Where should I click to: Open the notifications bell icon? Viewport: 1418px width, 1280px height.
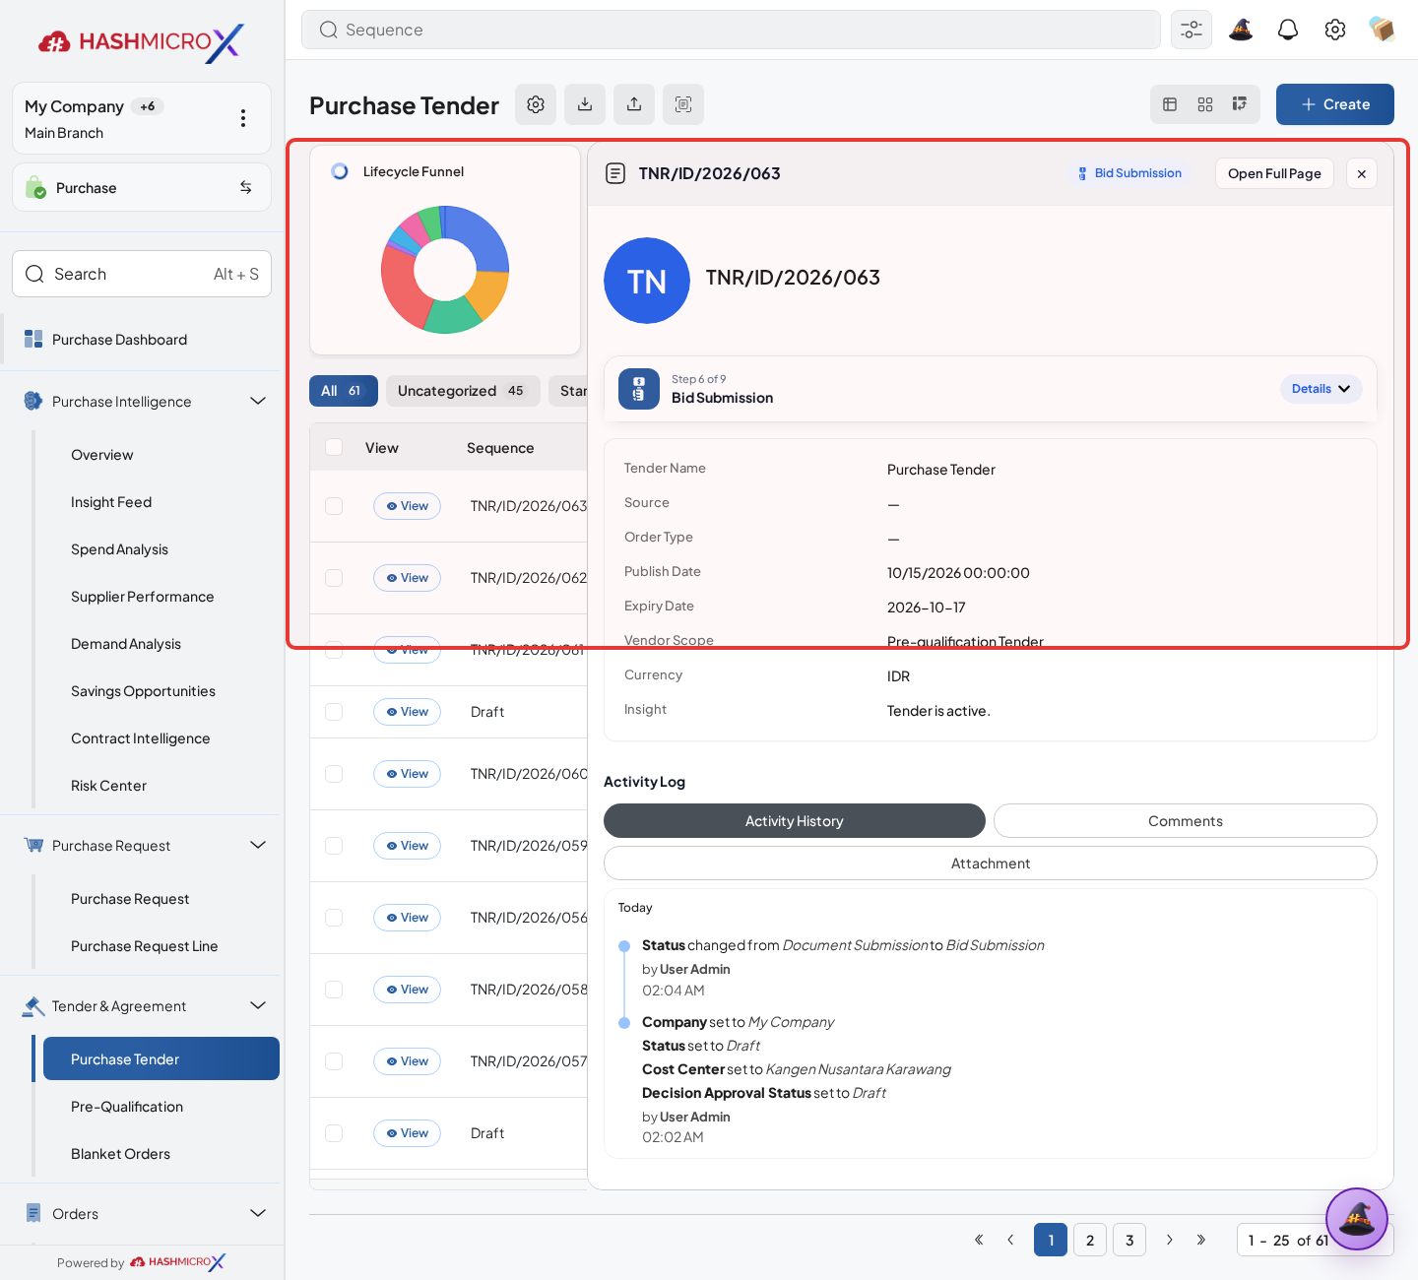(x=1288, y=30)
